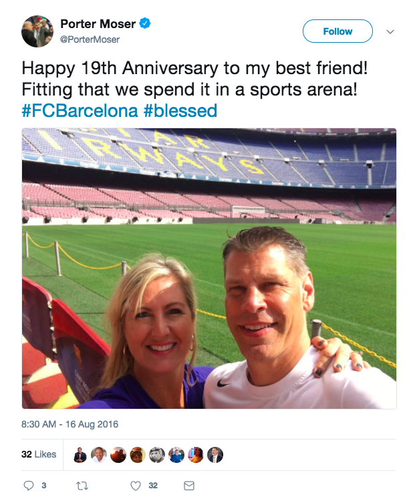Click the first liker's avatar
The height and width of the screenshot is (503, 411).
(x=80, y=454)
